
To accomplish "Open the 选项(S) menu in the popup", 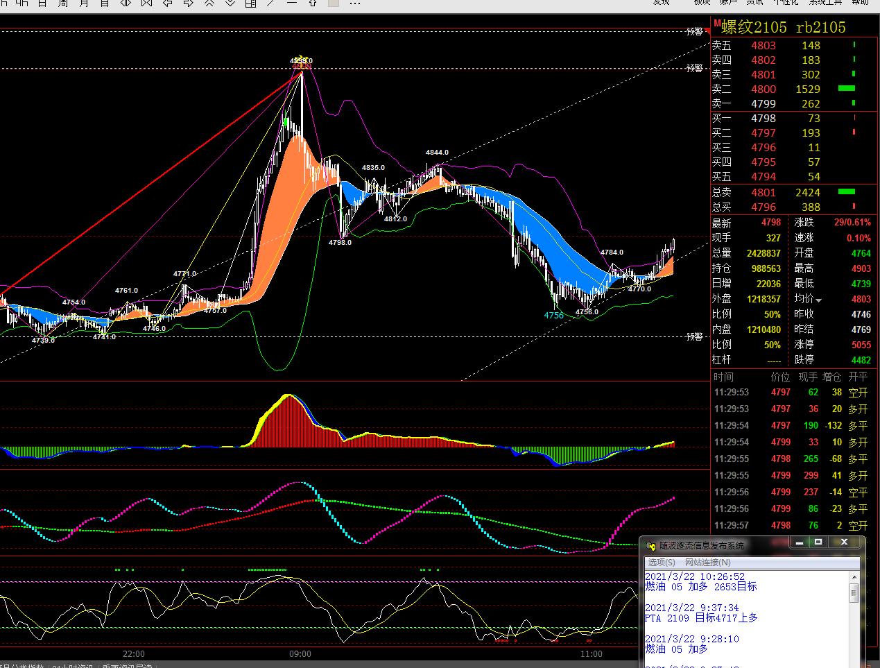I will 662,563.
